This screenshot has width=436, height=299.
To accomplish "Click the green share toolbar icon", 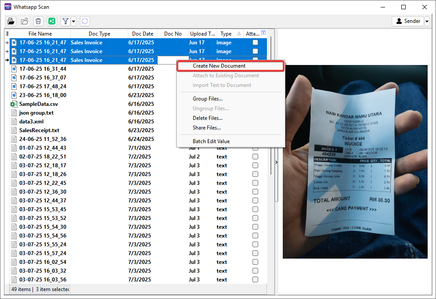I will (52, 21).
